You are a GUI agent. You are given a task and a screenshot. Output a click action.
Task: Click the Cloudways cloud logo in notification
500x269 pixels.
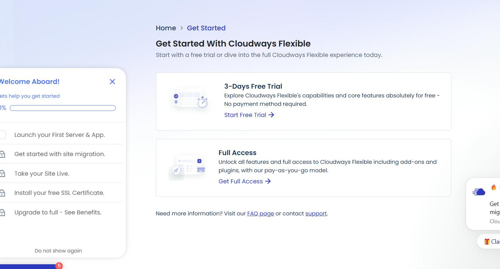[479, 192]
